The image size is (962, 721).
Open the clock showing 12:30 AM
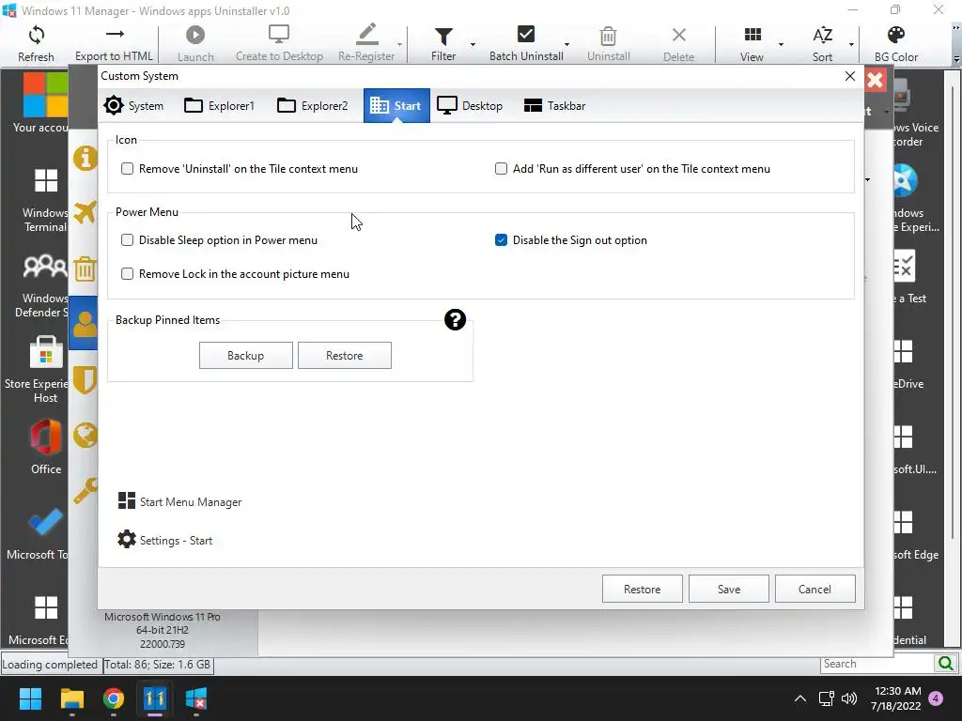coord(896,698)
